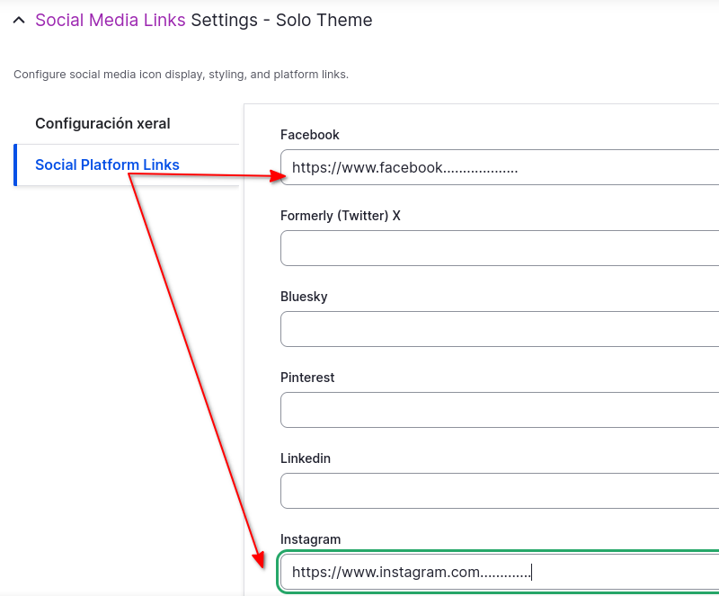Click the Linkedin field label
The width and height of the screenshot is (719, 596).
[x=306, y=458]
